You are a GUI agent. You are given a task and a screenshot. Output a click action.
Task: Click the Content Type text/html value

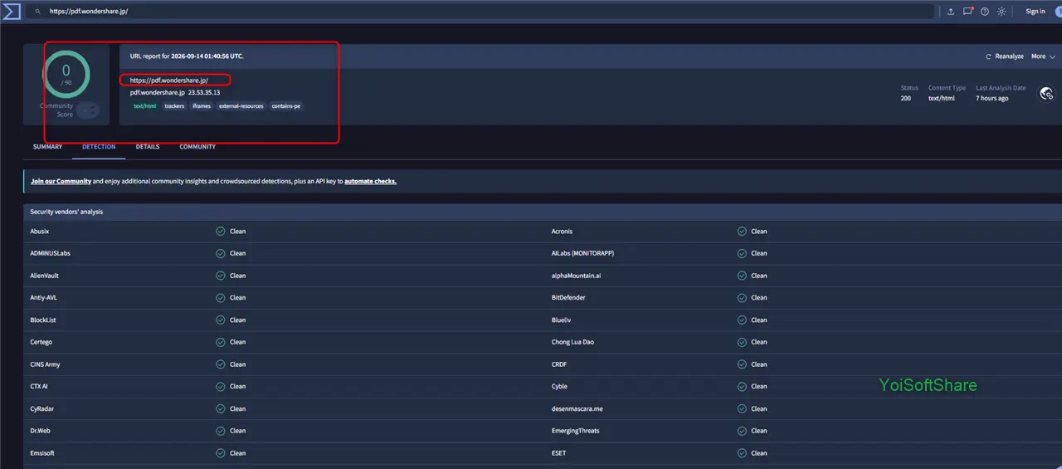pos(942,98)
